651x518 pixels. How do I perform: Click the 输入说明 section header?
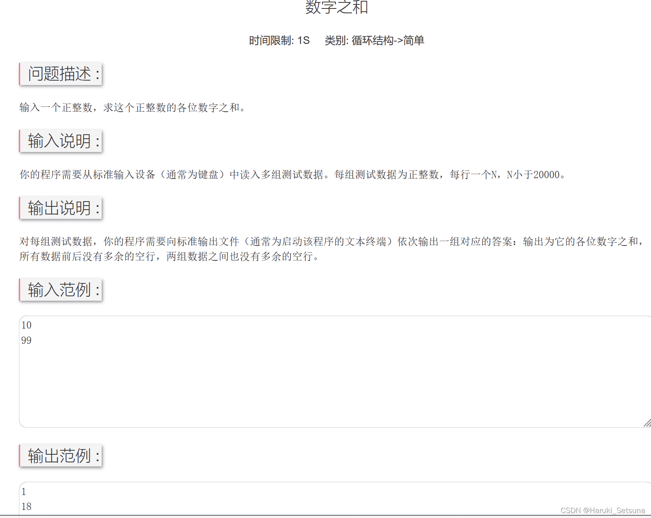[60, 141]
